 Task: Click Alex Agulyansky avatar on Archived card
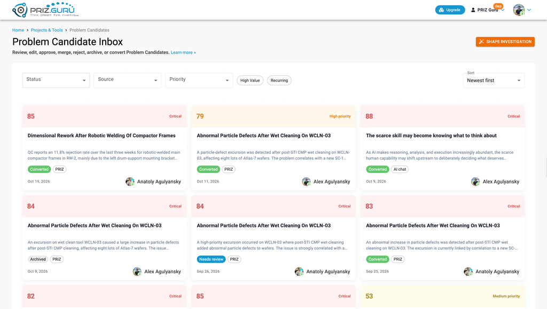click(137, 272)
